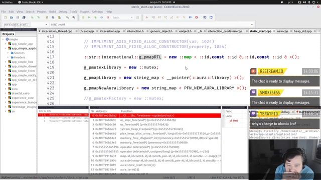Open the Search menu
The width and height of the screenshot is (321, 180).
point(30,11)
